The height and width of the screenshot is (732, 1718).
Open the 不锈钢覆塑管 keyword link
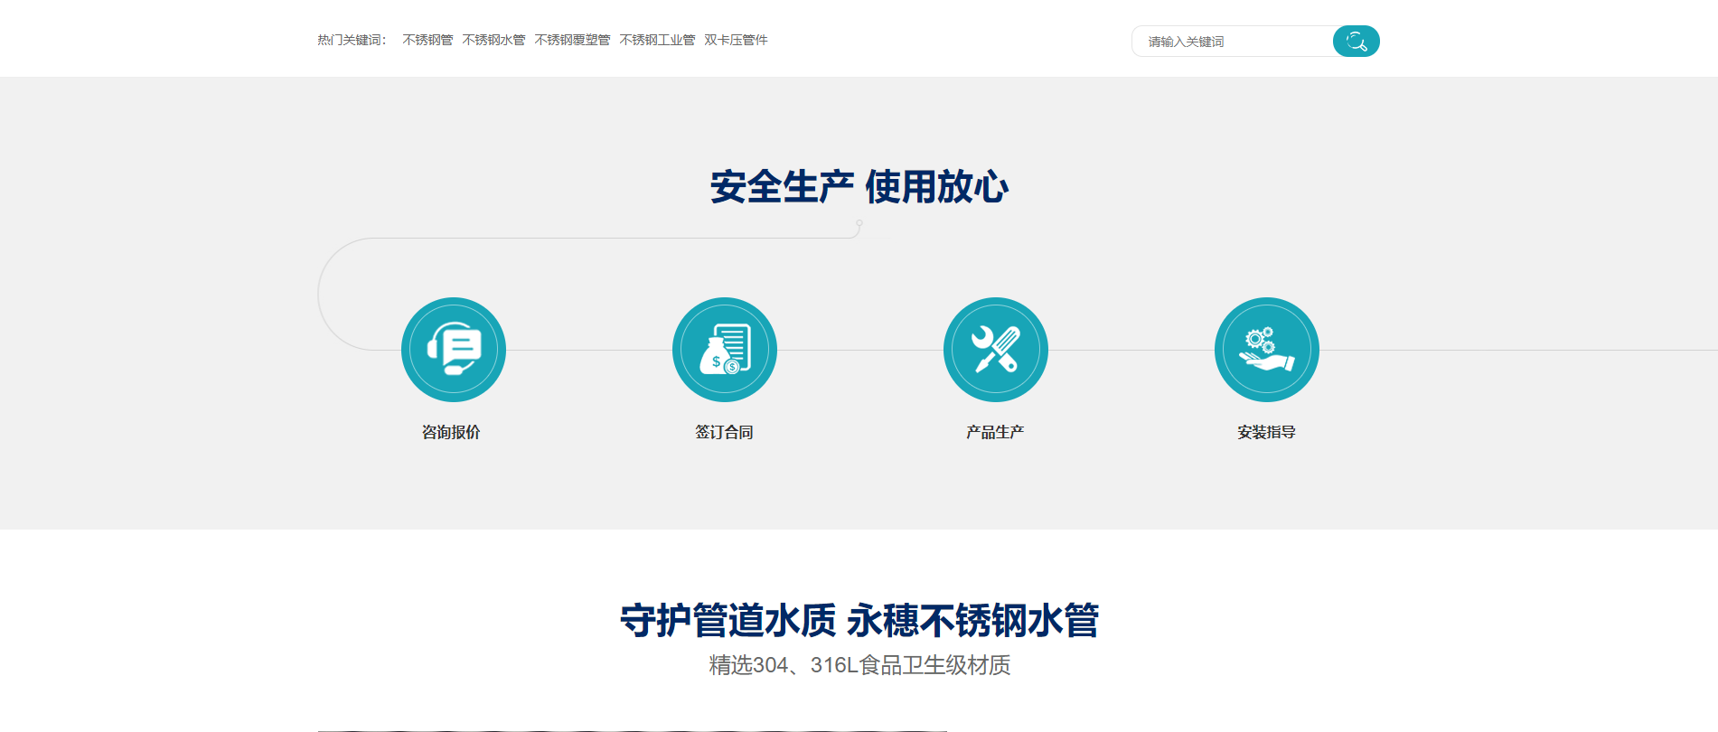pos(572,40)
